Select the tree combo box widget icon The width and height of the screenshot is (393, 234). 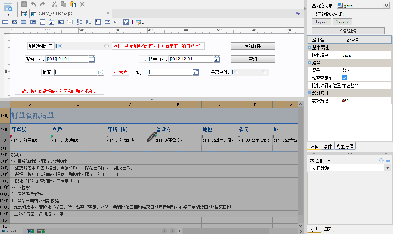pyautogui.click(x=70, y=22)
